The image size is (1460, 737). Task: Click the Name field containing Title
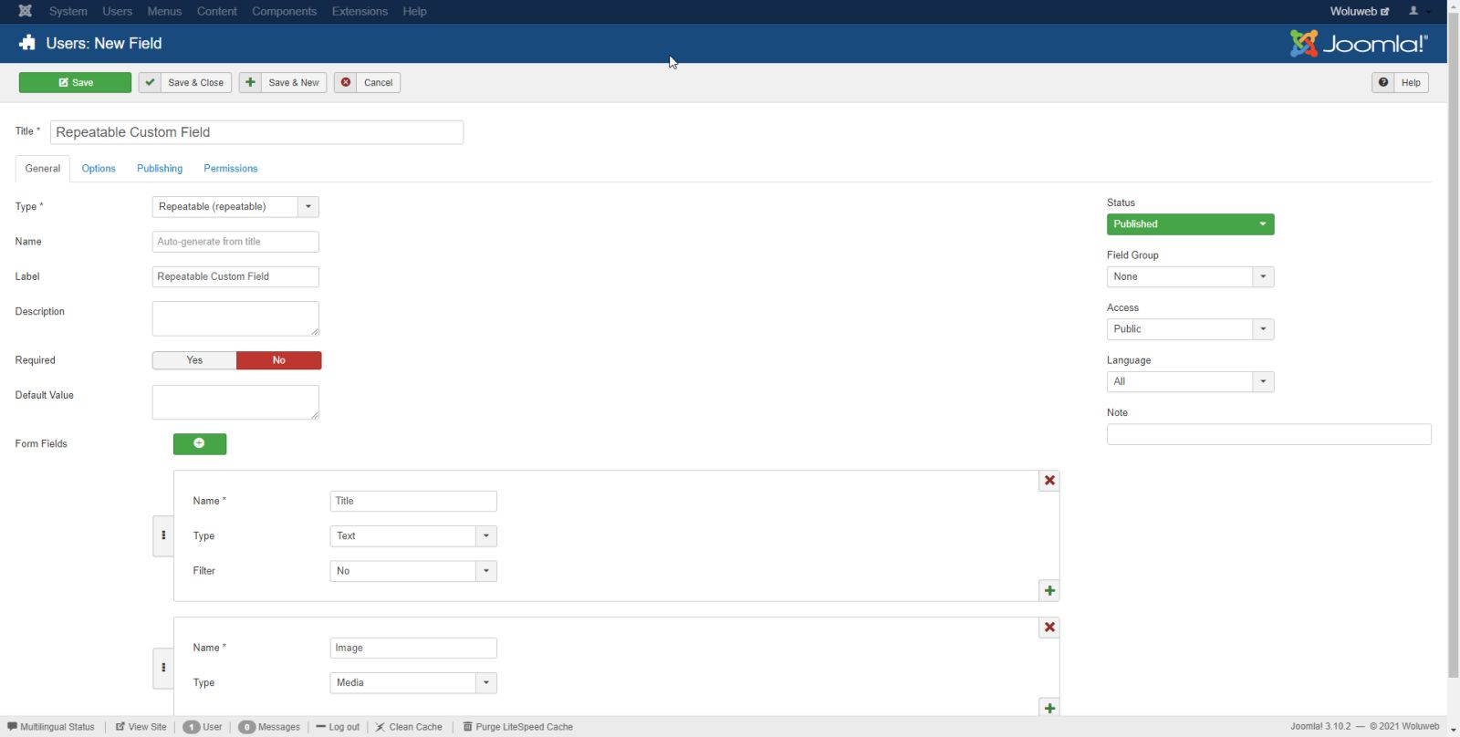click(413, 501)
